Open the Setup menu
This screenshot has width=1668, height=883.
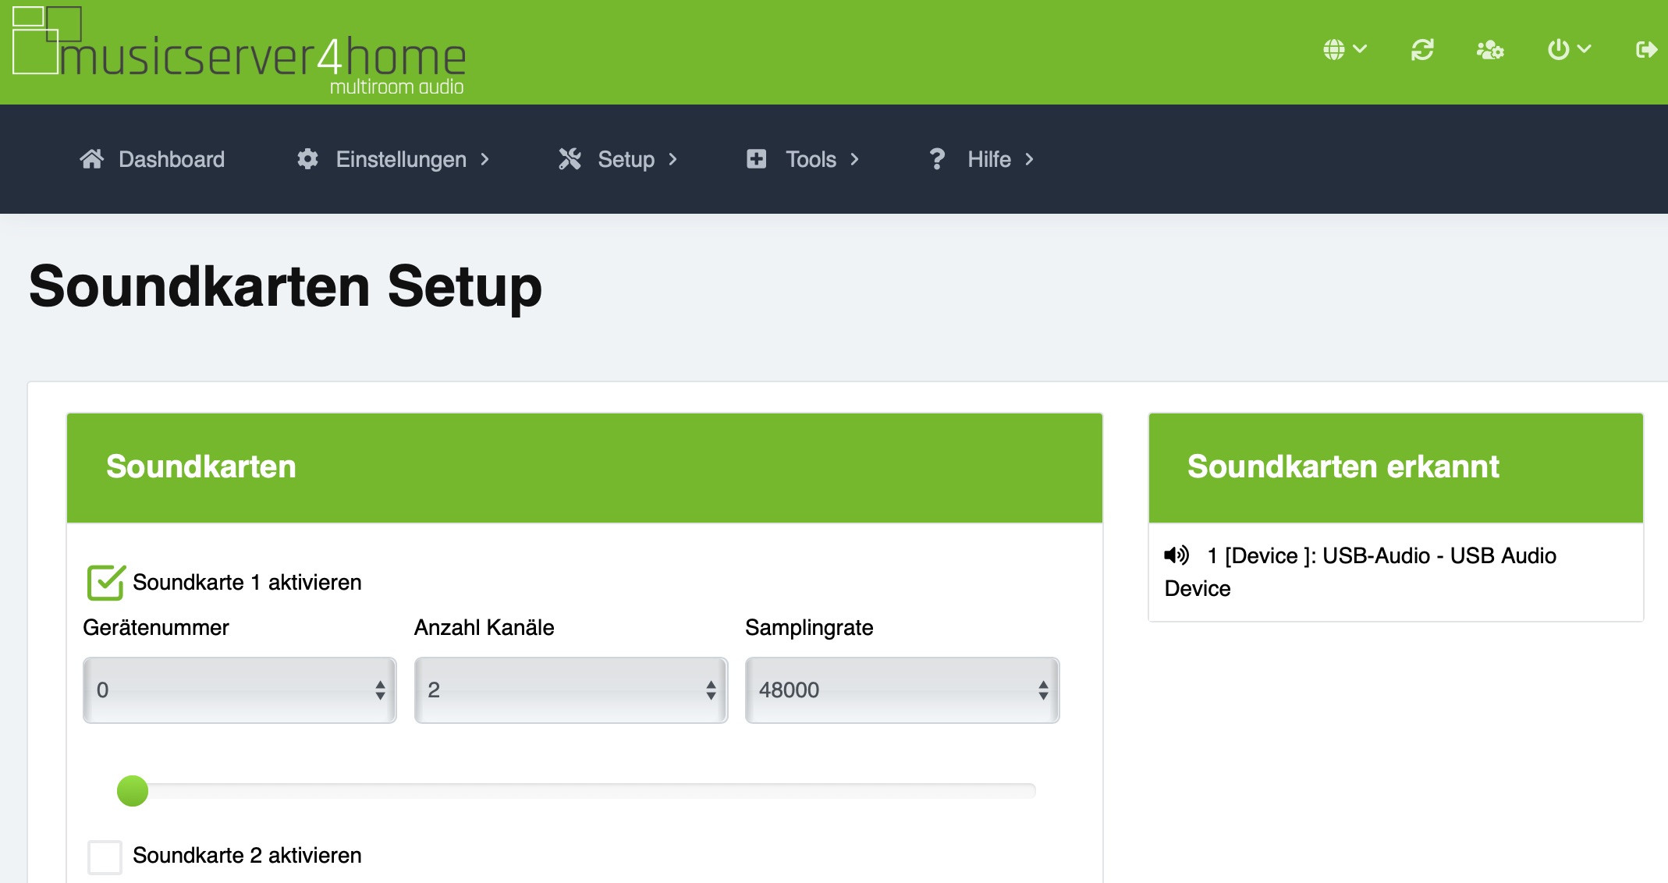point(626,159)
